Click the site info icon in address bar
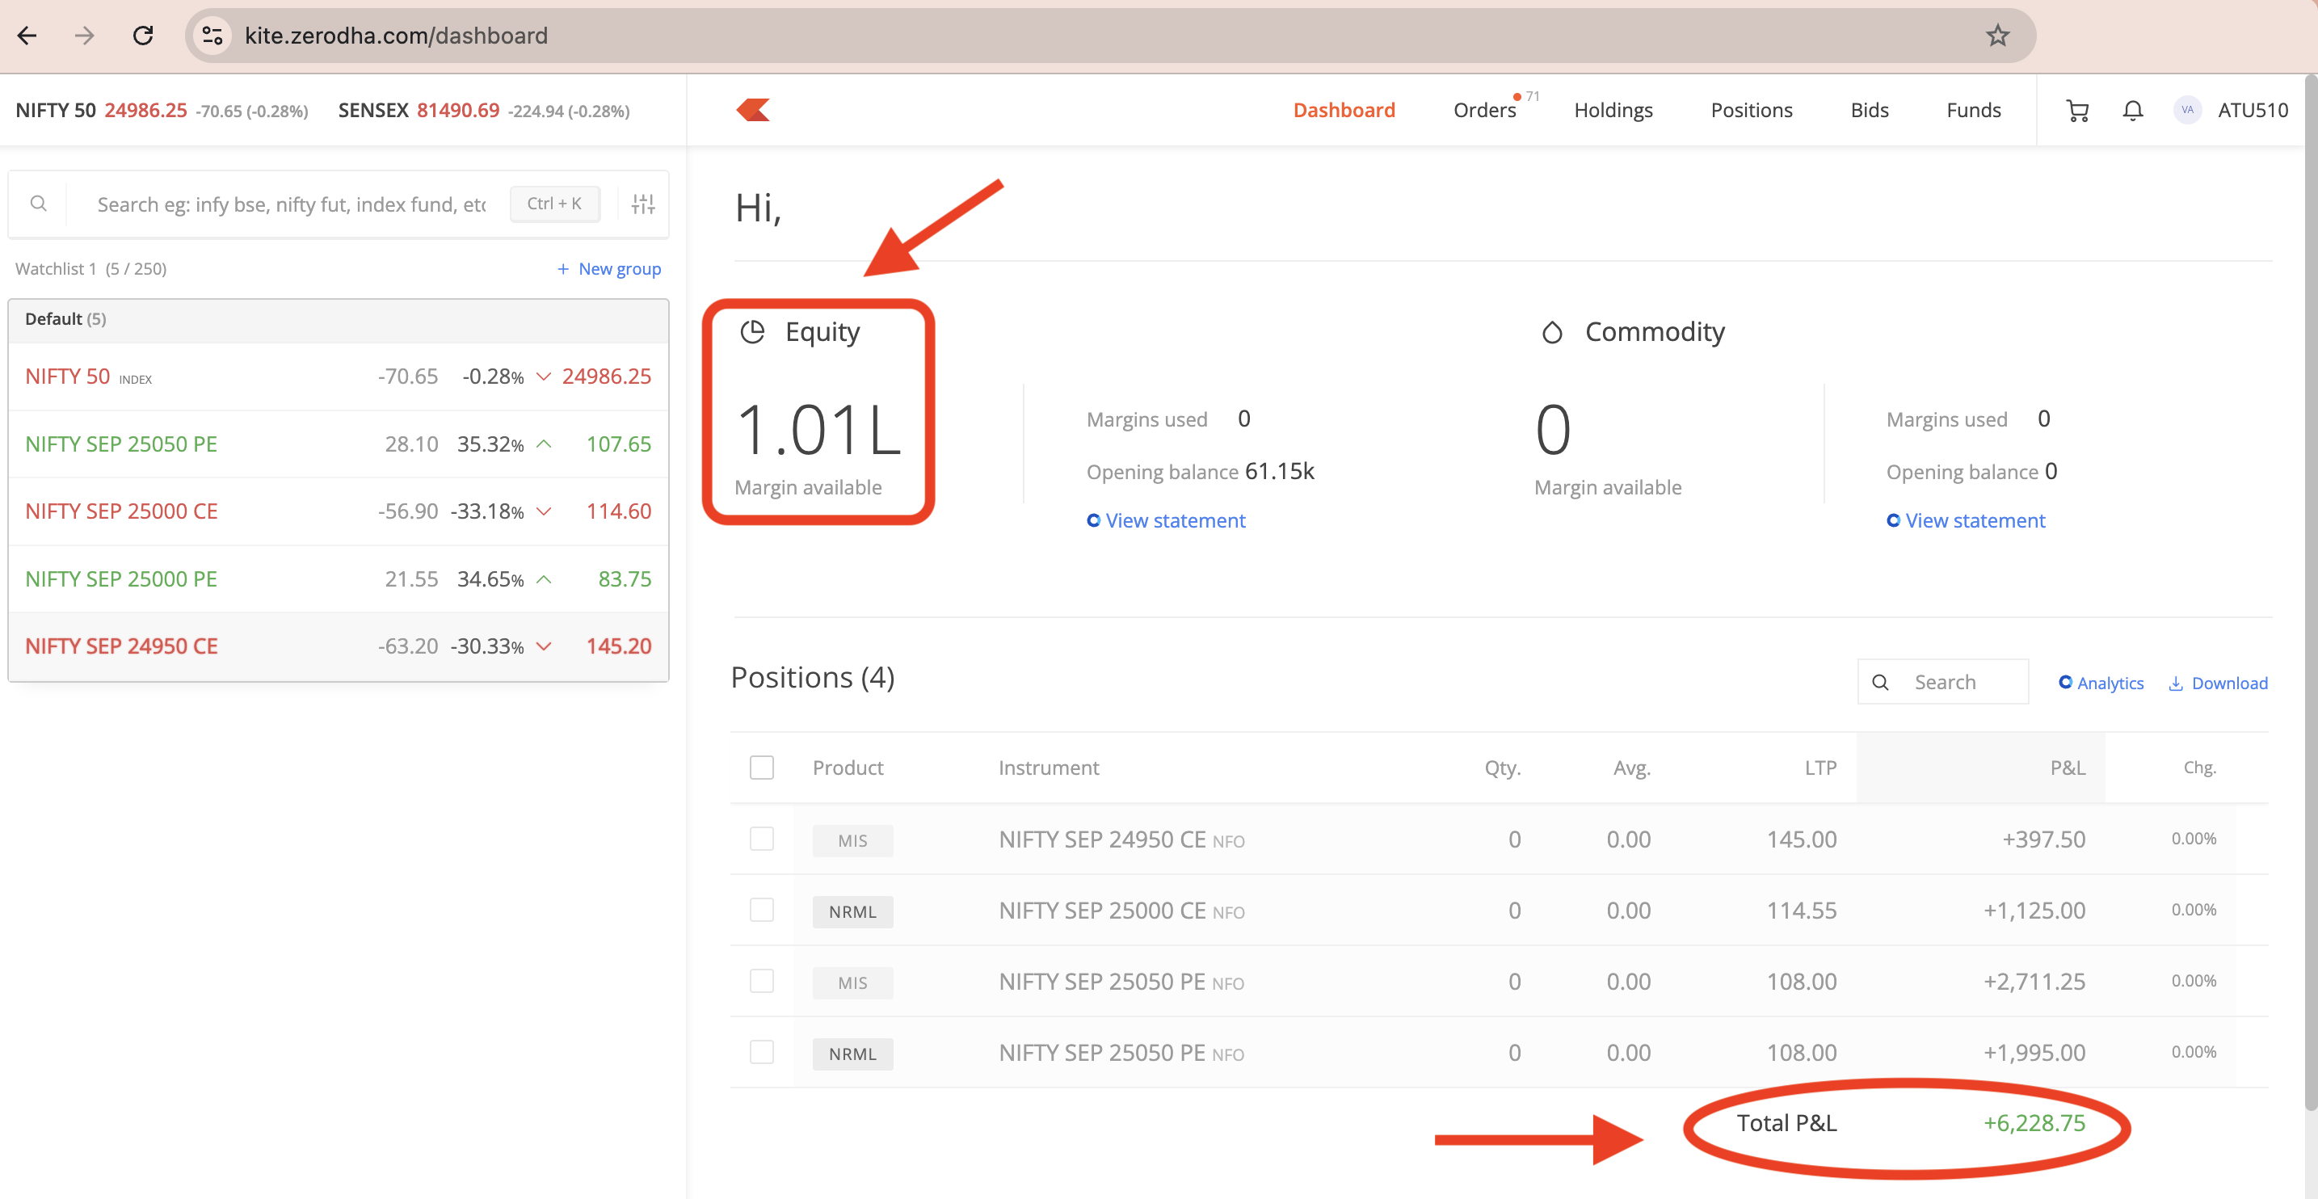This screenshot has height=1199, width=2318. (x=212, y=35)
